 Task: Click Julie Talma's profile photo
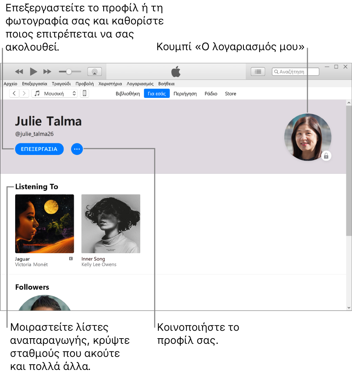click(x=307, y=137)
